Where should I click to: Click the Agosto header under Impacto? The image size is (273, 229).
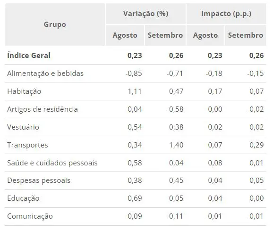[205, 35]
